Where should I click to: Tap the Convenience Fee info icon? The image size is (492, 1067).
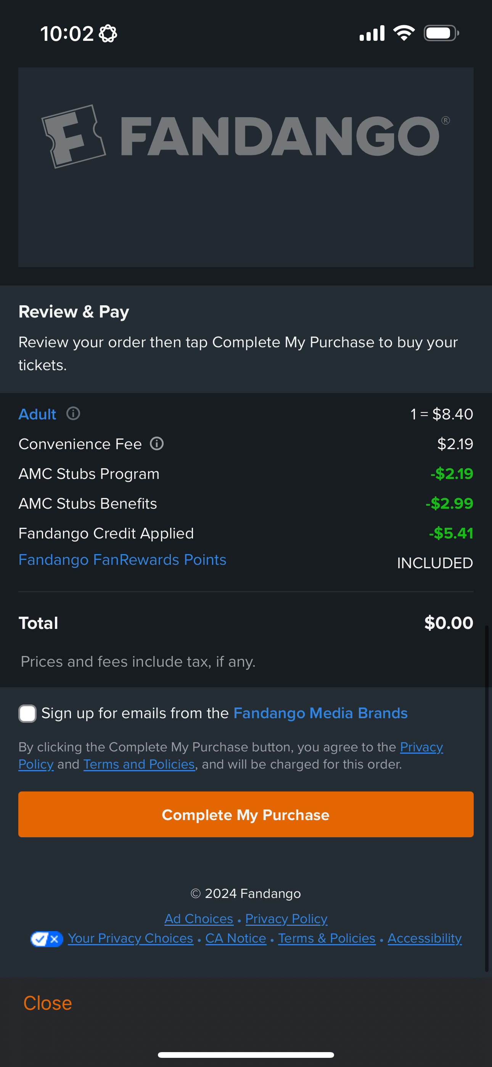coord(156,443)
